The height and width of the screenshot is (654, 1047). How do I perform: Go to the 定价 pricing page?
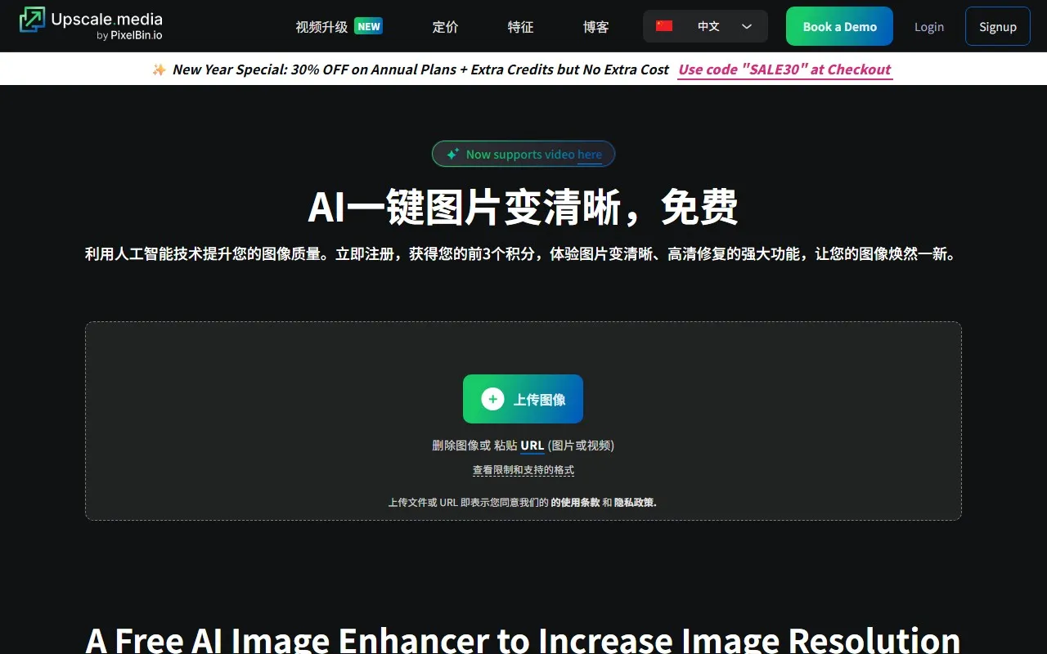pyautogui.click(x=445, y=27)
